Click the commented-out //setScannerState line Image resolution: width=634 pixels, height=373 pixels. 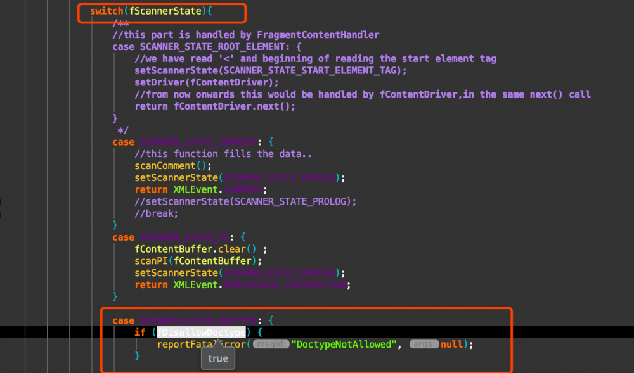[x=245, y=201]
